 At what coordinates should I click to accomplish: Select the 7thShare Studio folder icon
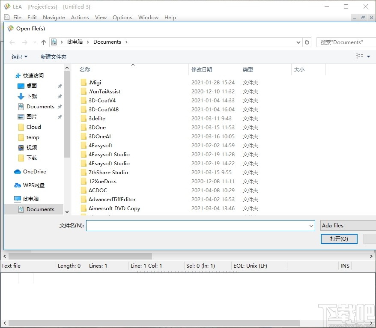coord(84,173)
